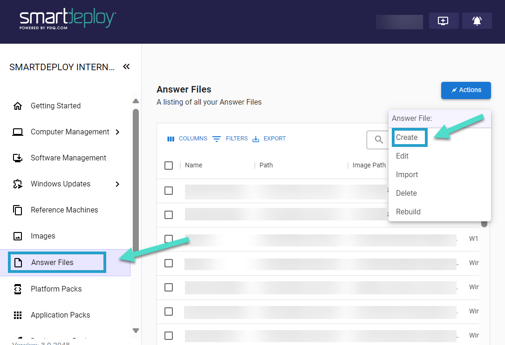The width and height of the screenshot is (505, 345).
Task: Expand the Computer Management submenu
Action: pos(117,132)
